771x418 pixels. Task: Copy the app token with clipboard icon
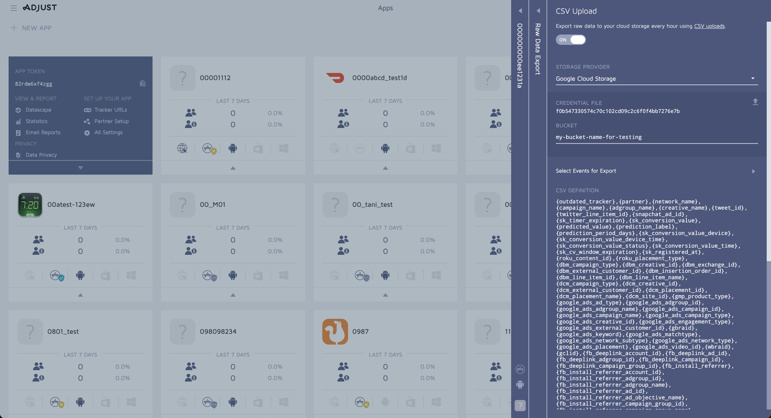(x=142, y=83)
